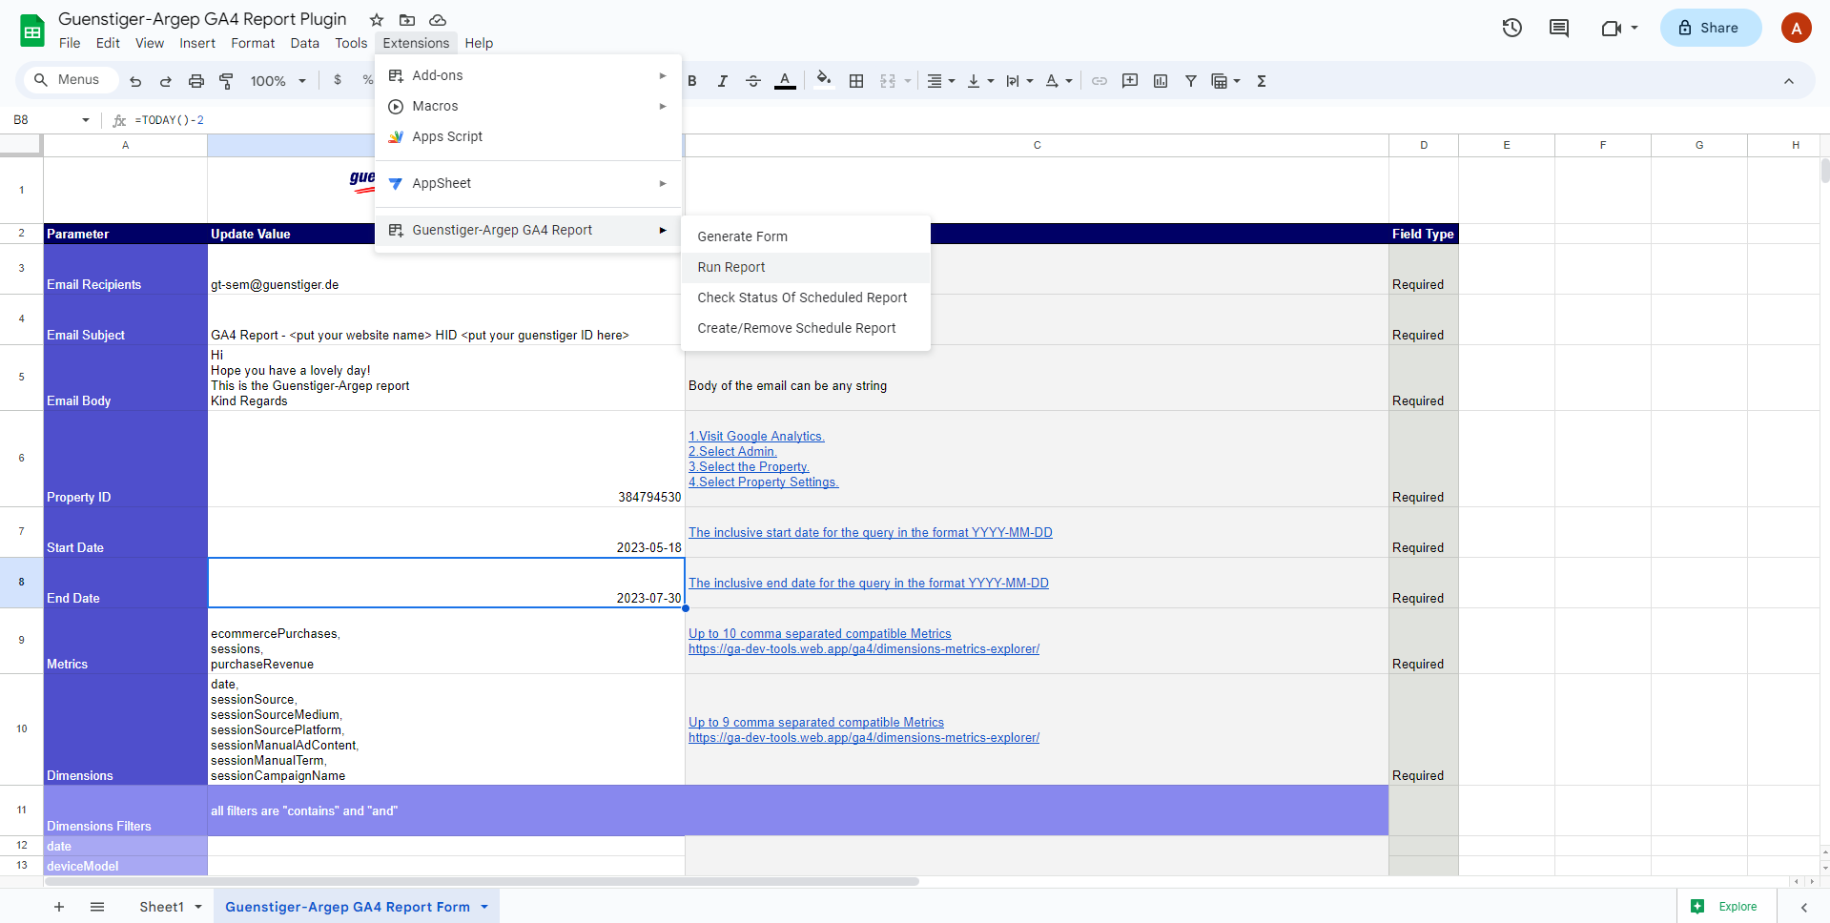Open horizontal align dropdown
The width and height of the screenshot is (1830, 923).
coord(941,81)
